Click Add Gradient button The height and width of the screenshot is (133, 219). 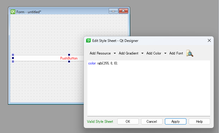coord(128,53)
